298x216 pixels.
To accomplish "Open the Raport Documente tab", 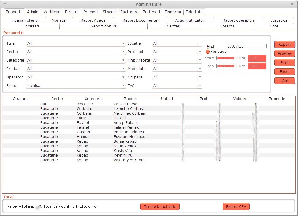I will click(x=140, y=20).
